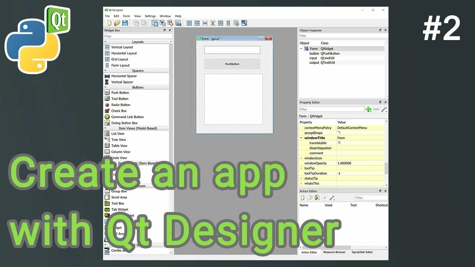The image size is (475, 267).
Task: Toggle the translatable checkbox
Action: (339, 143)
